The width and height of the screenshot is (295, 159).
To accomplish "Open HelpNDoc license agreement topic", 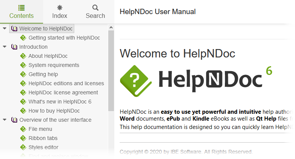I will [x=63, y=92].
